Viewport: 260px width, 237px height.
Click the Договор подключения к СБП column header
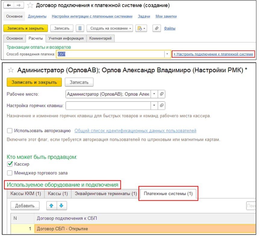[145, 218]
